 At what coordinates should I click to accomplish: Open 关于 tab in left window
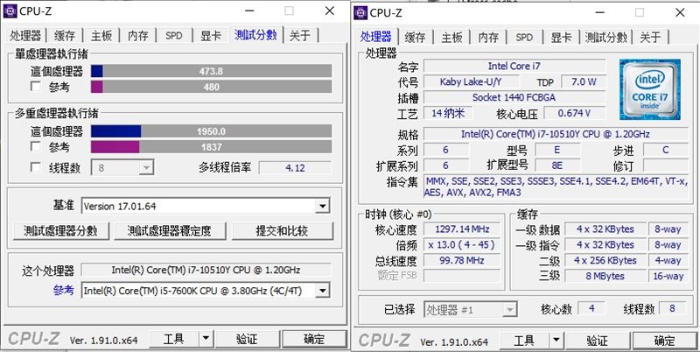[300, 35]
